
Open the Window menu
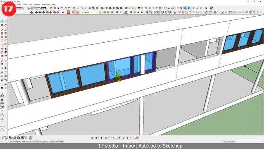click(x=37, y=5)
